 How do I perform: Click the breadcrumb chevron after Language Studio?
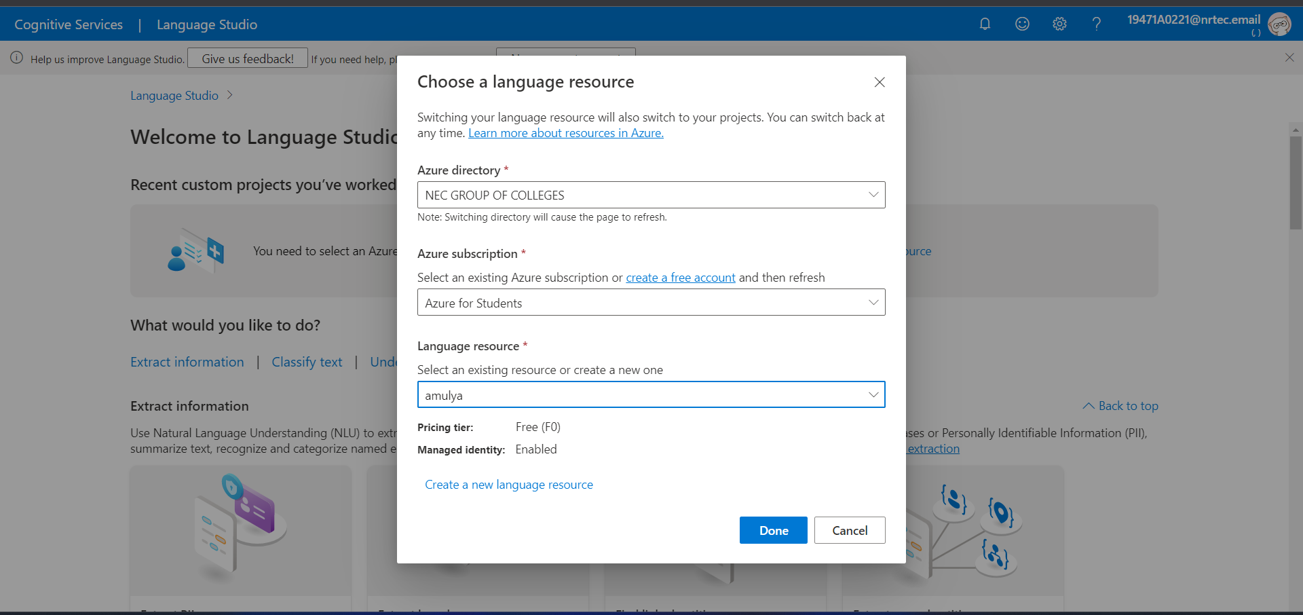click(229, 95)
